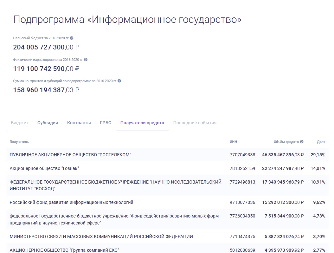Image resolution: width=334 pixels, height=253 pixels.
Task: Click share value 14,01%
Action: pos(318,168)
